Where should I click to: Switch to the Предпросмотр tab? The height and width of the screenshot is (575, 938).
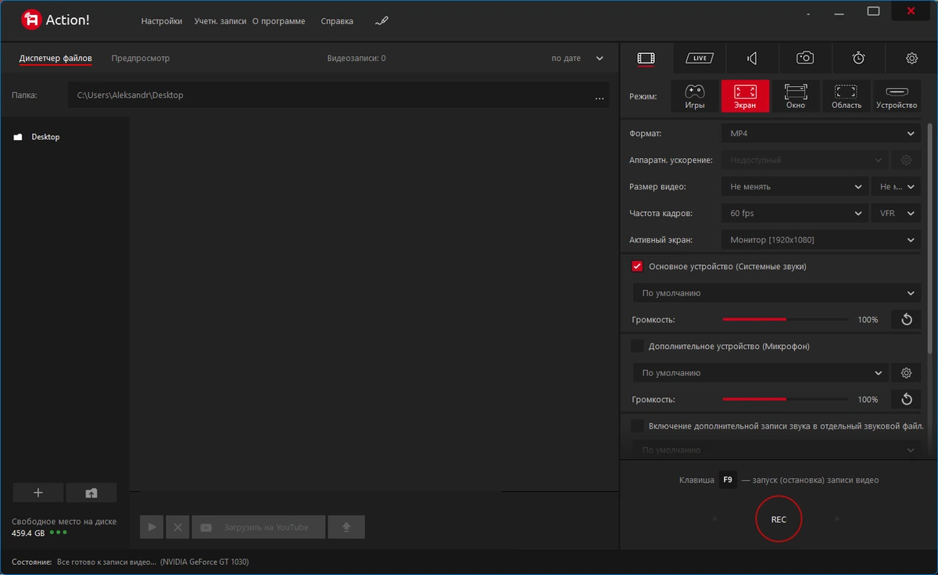click(x=141, y=58)
